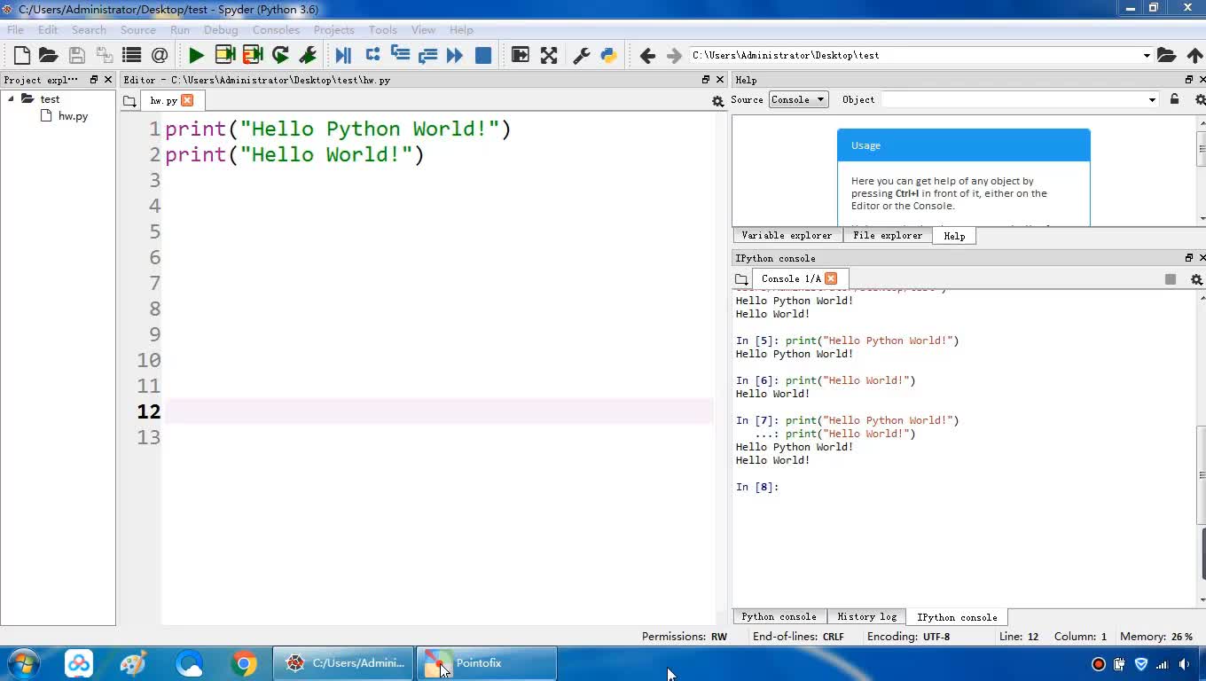This screenshot has width=1206, height=681.
Task: Click the blue Stop debugging square
Action: click(x=483, y=55)
